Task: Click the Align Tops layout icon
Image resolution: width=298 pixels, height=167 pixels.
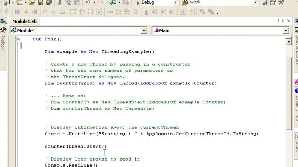Action: [45, 12]
